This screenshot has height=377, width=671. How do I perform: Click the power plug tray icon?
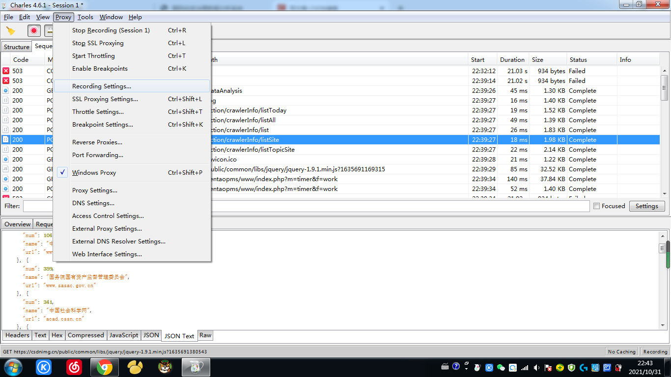[x=618, y=367]
